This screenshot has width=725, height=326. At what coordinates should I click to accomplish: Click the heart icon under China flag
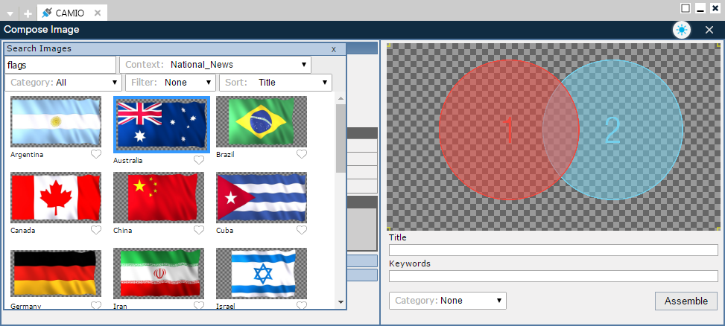[199, 231]
